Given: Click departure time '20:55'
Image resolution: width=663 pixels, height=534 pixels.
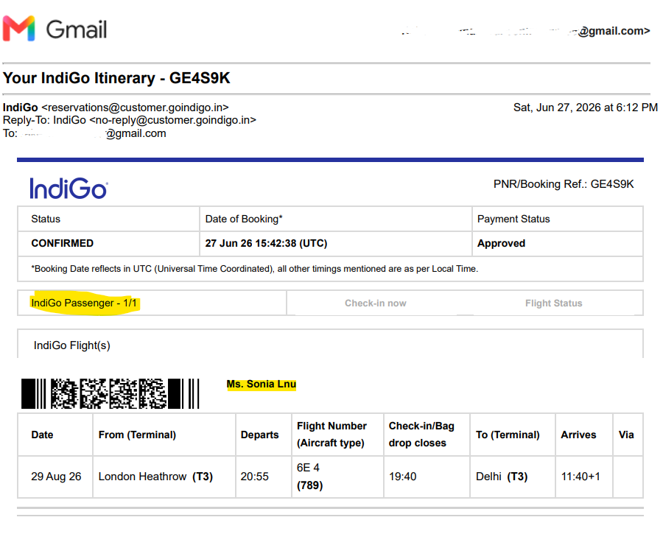Looking at the screenshot, I should tap(255, 477).
